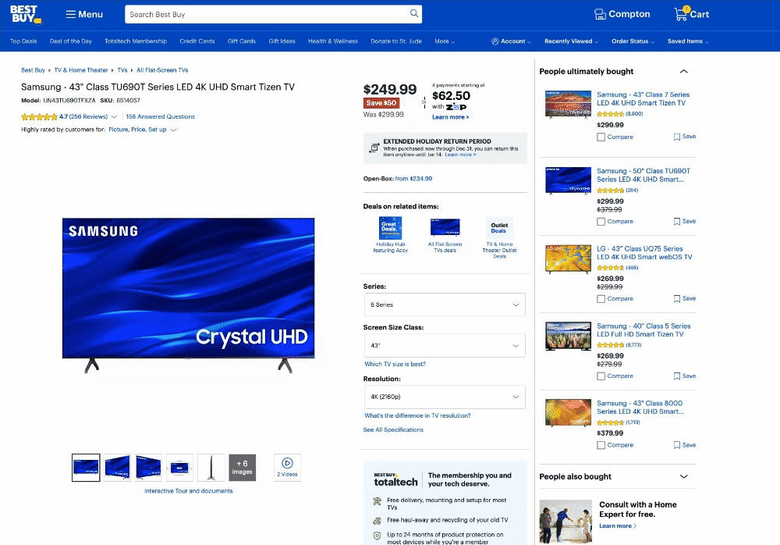Viewport: 780px width, 545px height.
Task: Open Health & Wellness link
Action: [333, 41]
